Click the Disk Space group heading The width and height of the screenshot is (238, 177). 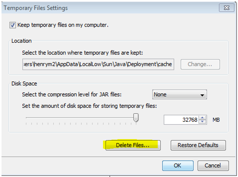(x=24, y=84)
